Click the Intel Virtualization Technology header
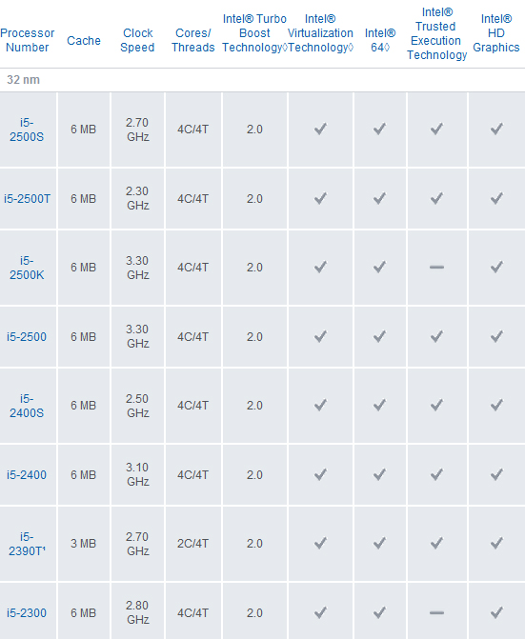Image resolution: width=525 pixels, height=639 pixels. click(x=320, y=33)
